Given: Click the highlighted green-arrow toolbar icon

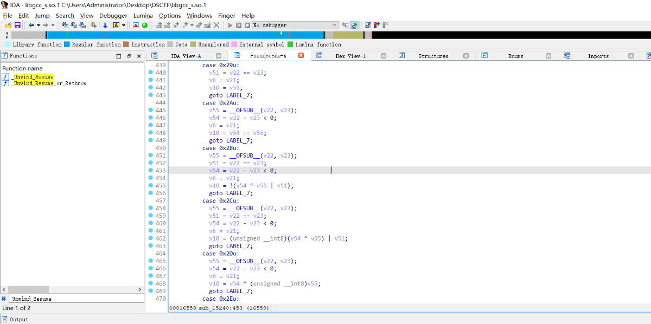Looking at the screenshot, I should (x=354, y=25).
